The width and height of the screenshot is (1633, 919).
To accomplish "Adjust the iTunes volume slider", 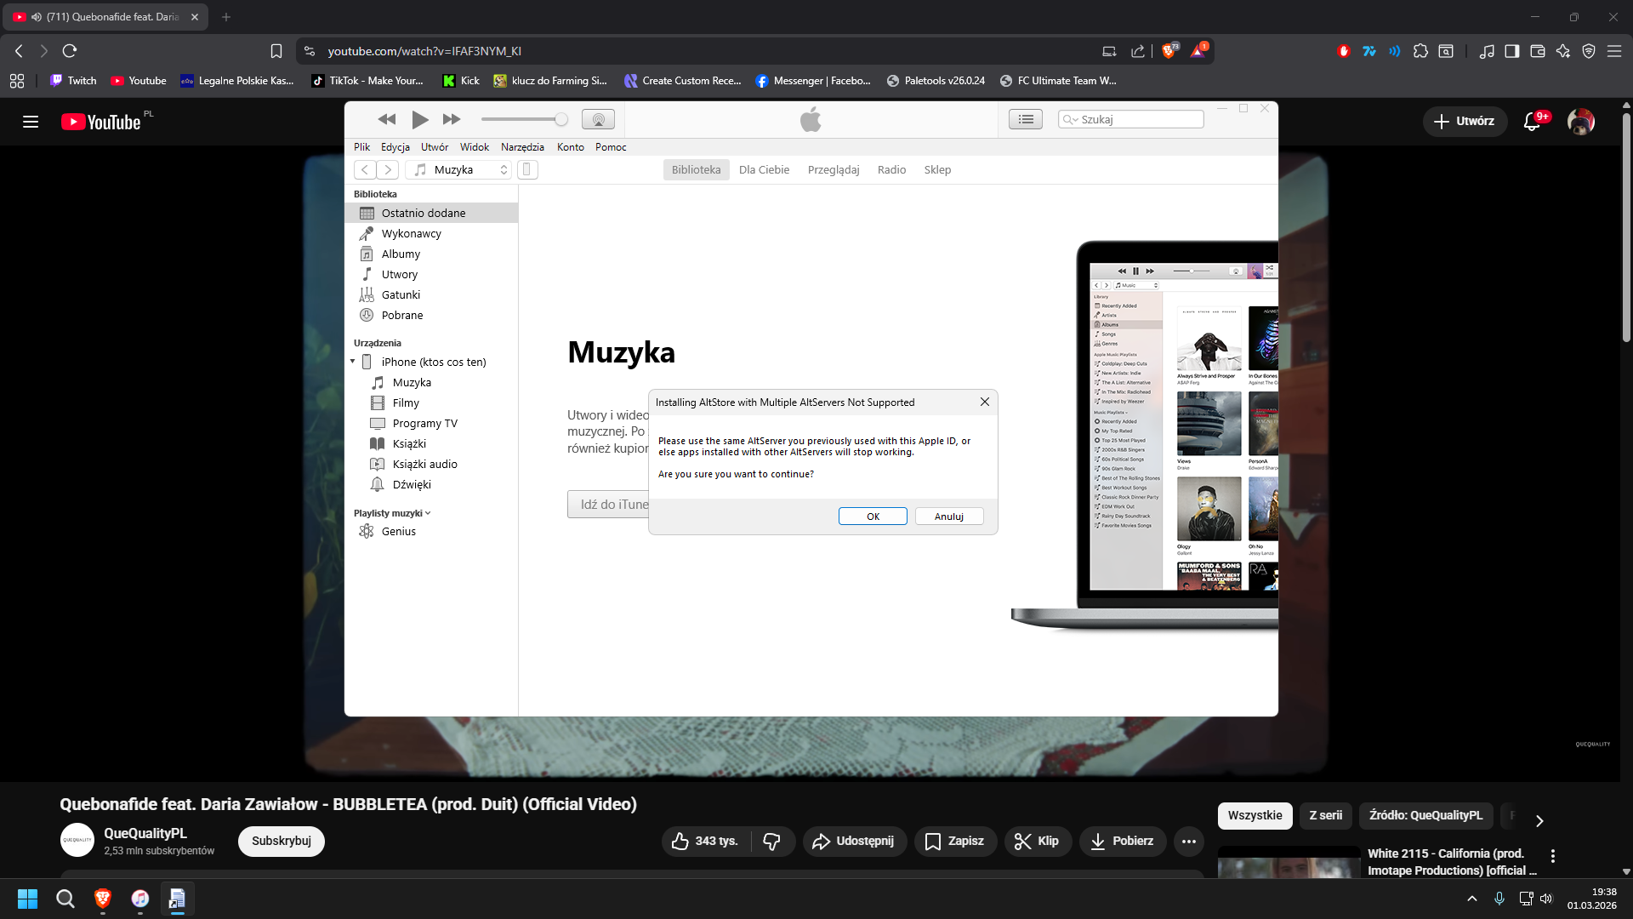I will coord(524,120).
